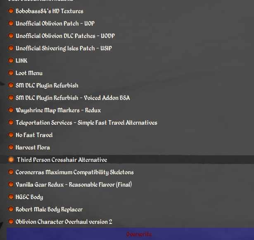This screenshot has width=254, height=240.
Task: Open the Overwrite row at the bottom
Action: [x=130, y=234]
